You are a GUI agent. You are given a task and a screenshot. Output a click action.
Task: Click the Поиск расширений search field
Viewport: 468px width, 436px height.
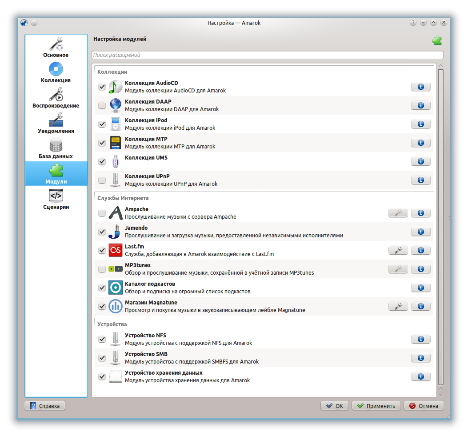click(x=268, y=55)
